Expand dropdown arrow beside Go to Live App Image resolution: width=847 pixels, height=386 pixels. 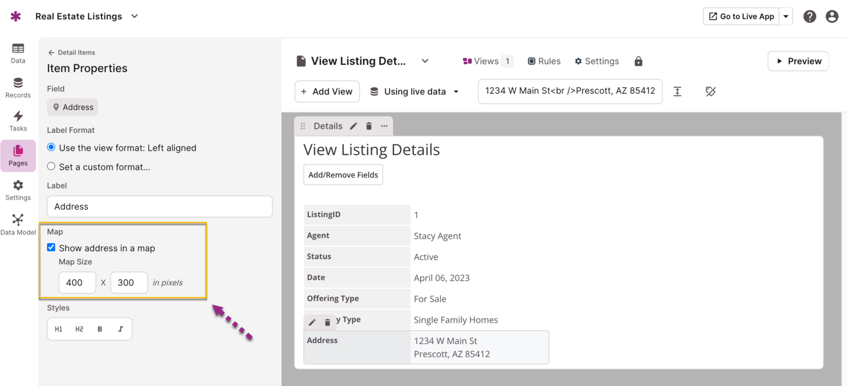point(786,16)
